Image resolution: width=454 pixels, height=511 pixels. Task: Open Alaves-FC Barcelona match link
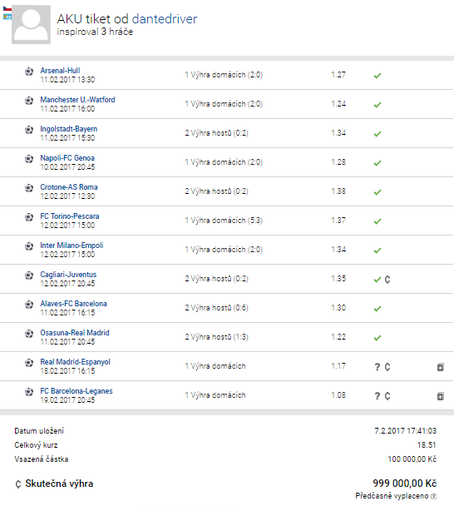73,304
